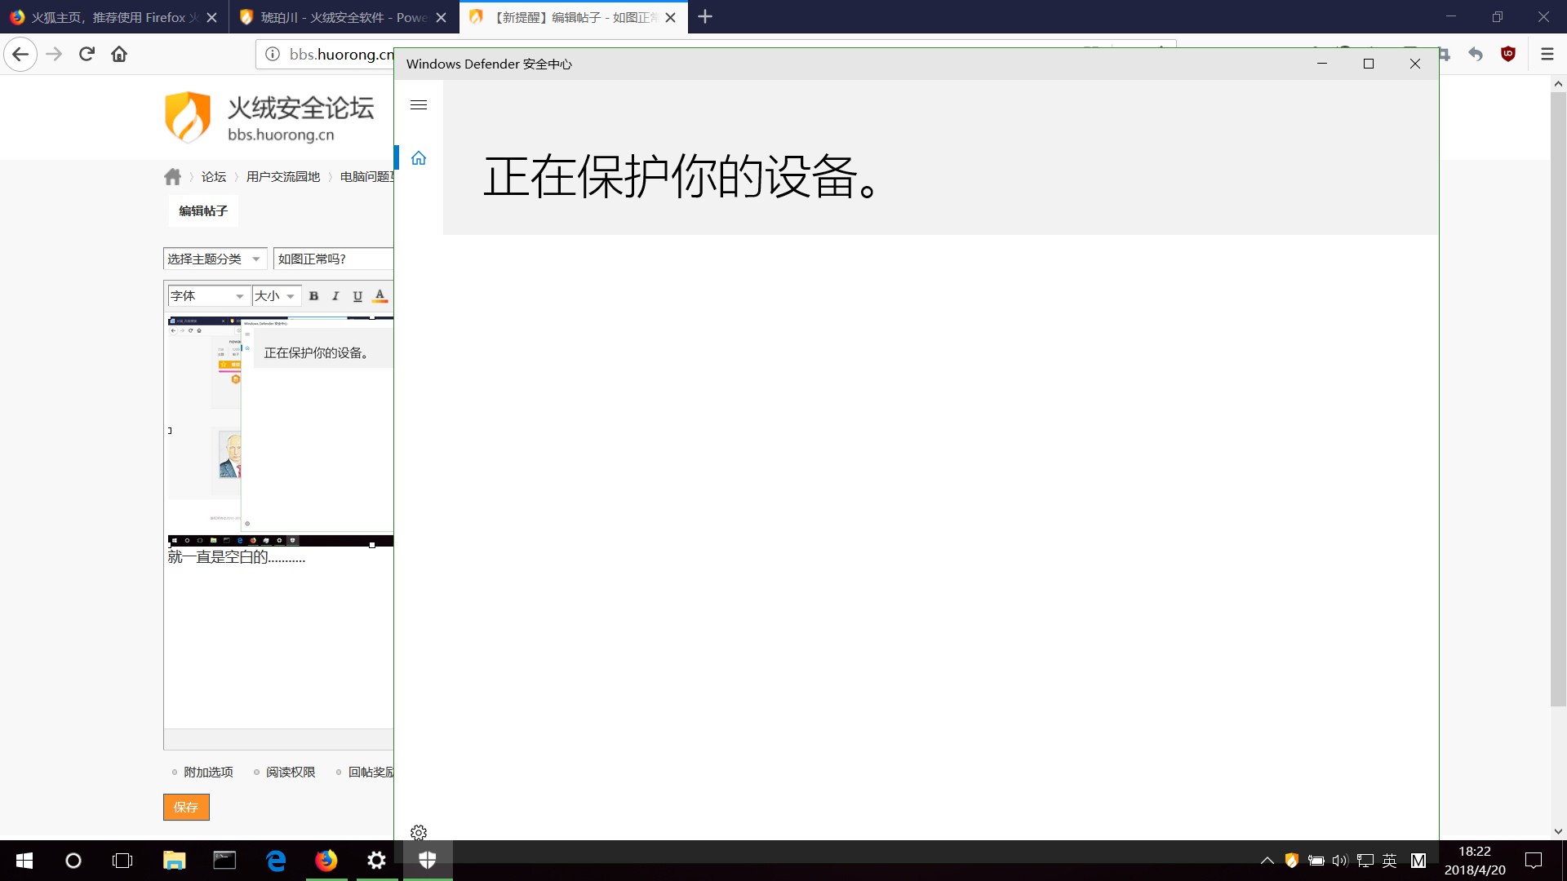Click the 保存 save button
This screenshot has height=881, width=1567.
tap(186, 807)
